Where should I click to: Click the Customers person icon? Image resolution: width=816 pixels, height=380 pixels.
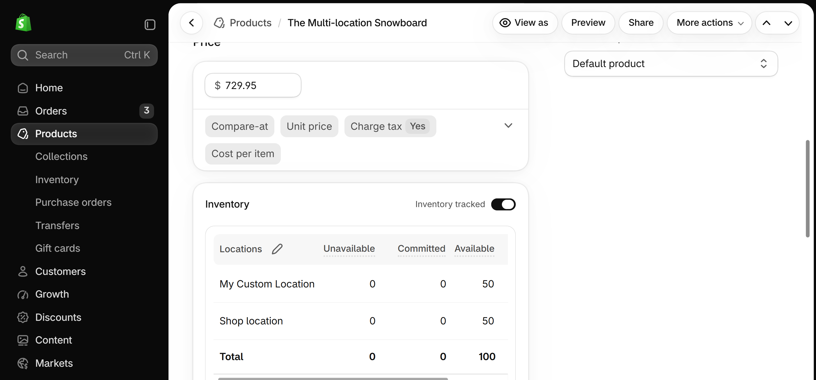tap(23, 271)
